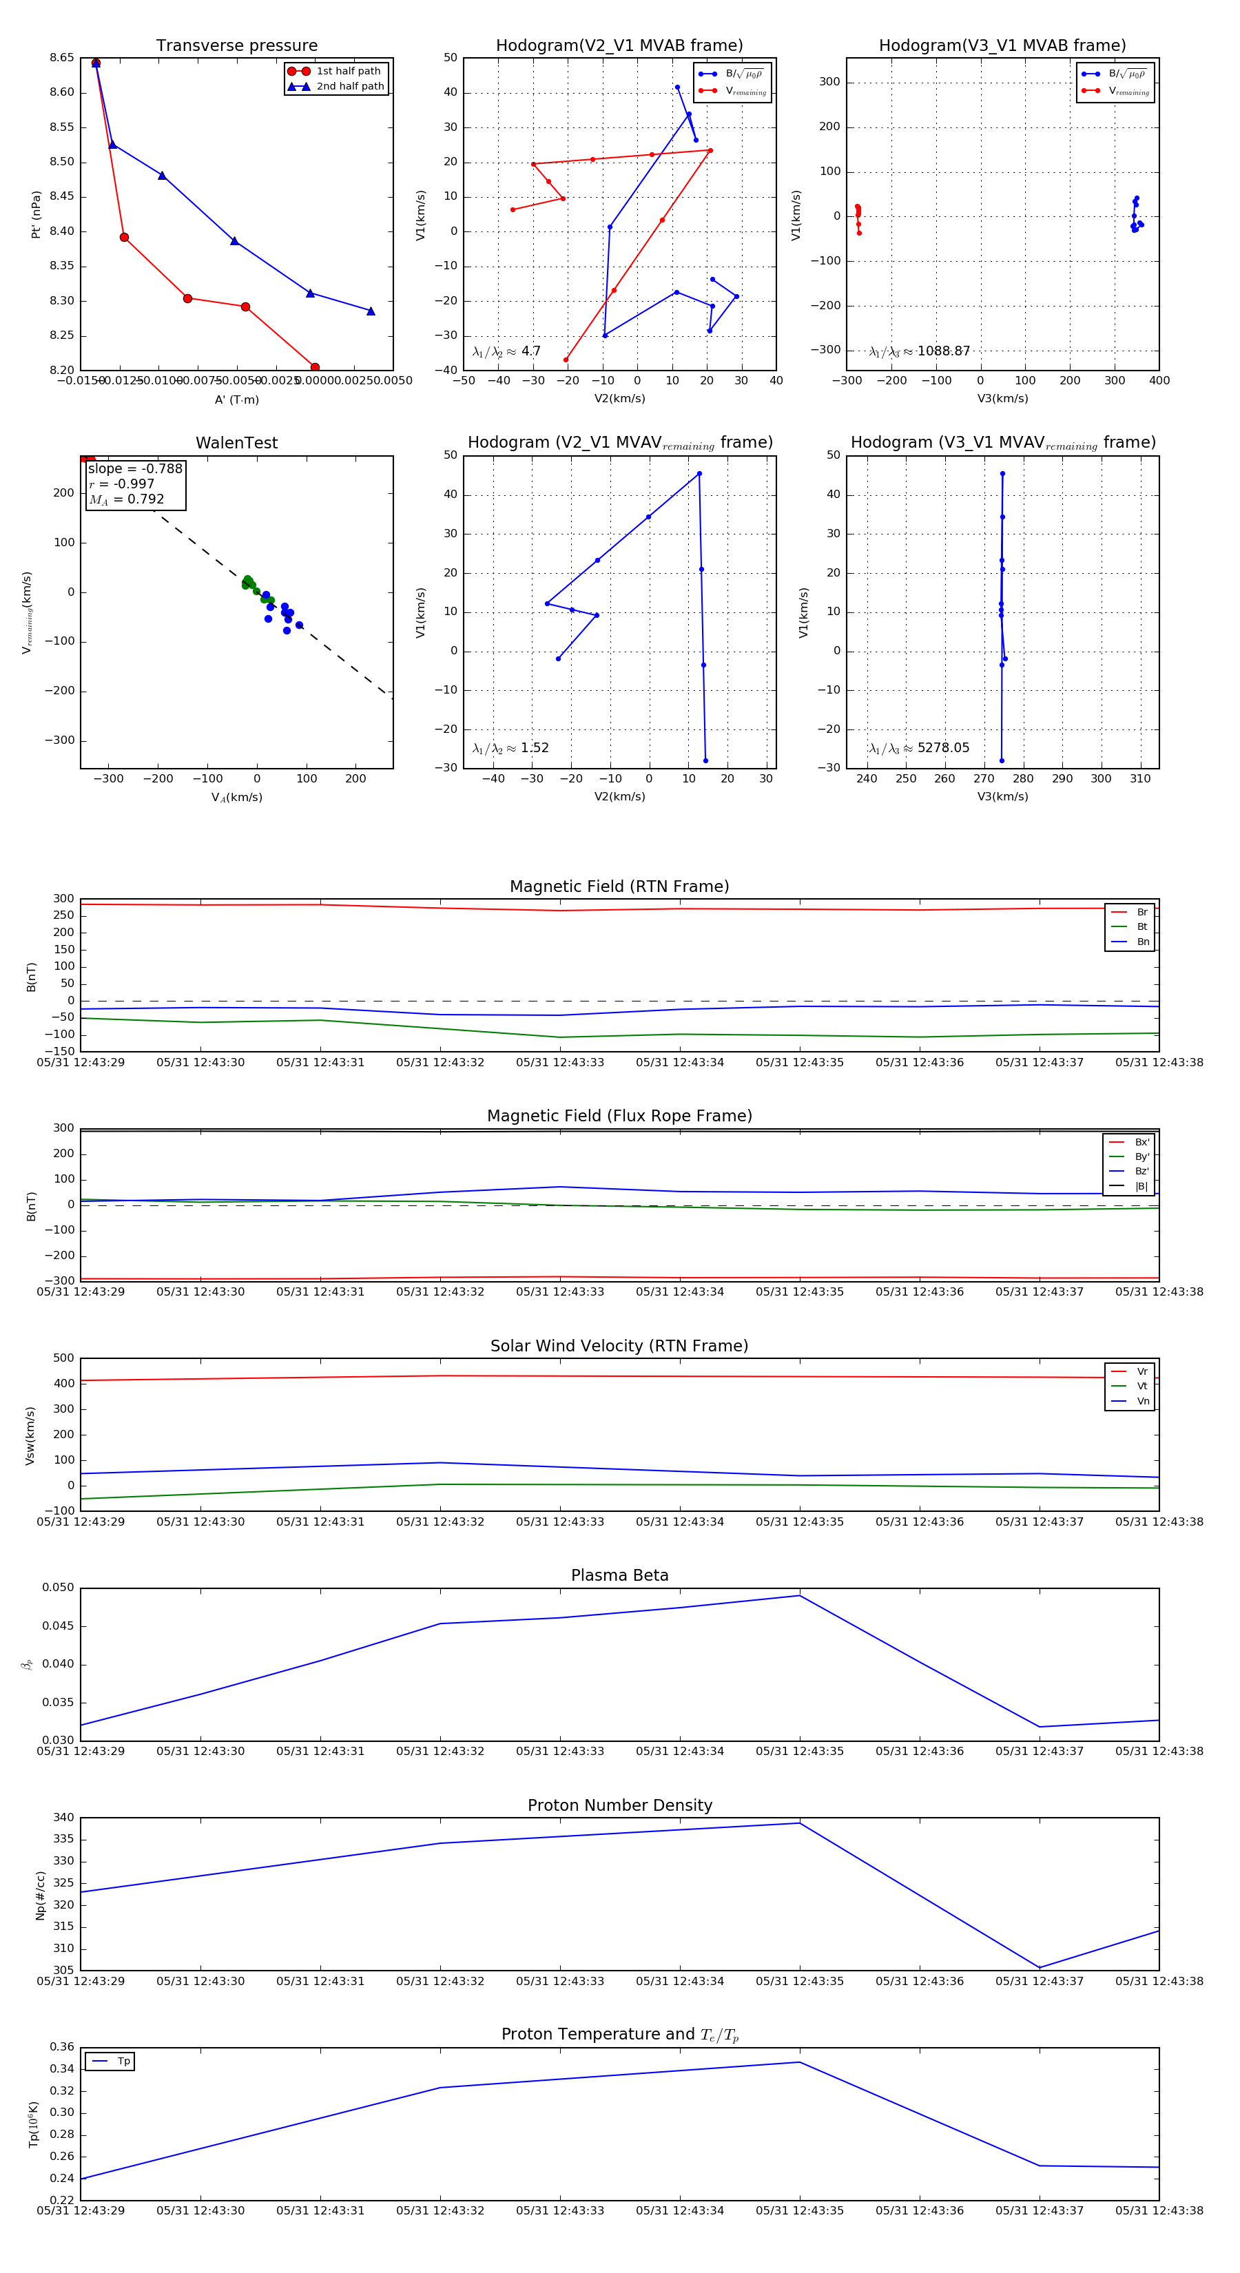Click the λ1/λ3 ≈ 1088.87 annotation
1240x2273 pixels.
919,351
